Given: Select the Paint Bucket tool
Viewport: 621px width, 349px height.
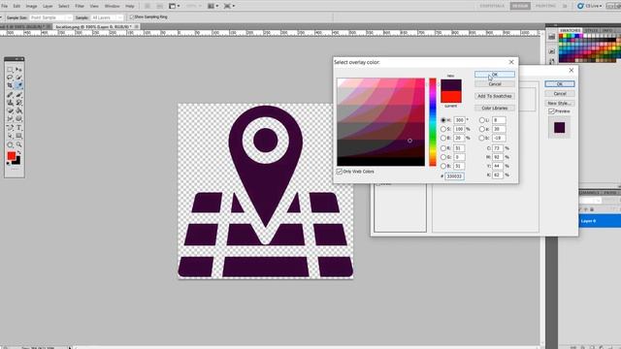Looking at the screenshot, I should coord(18,111).
